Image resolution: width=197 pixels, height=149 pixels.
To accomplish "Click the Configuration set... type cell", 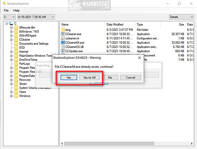I will click(148, 38).
